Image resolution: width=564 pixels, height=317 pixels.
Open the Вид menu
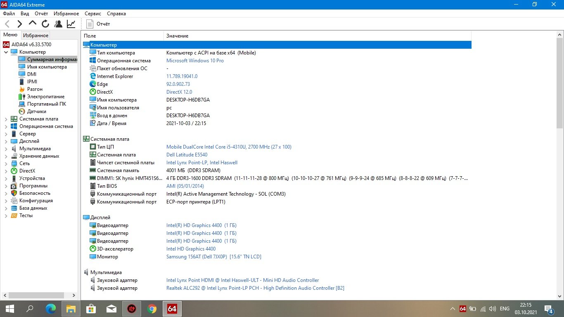tap(25, 14)
